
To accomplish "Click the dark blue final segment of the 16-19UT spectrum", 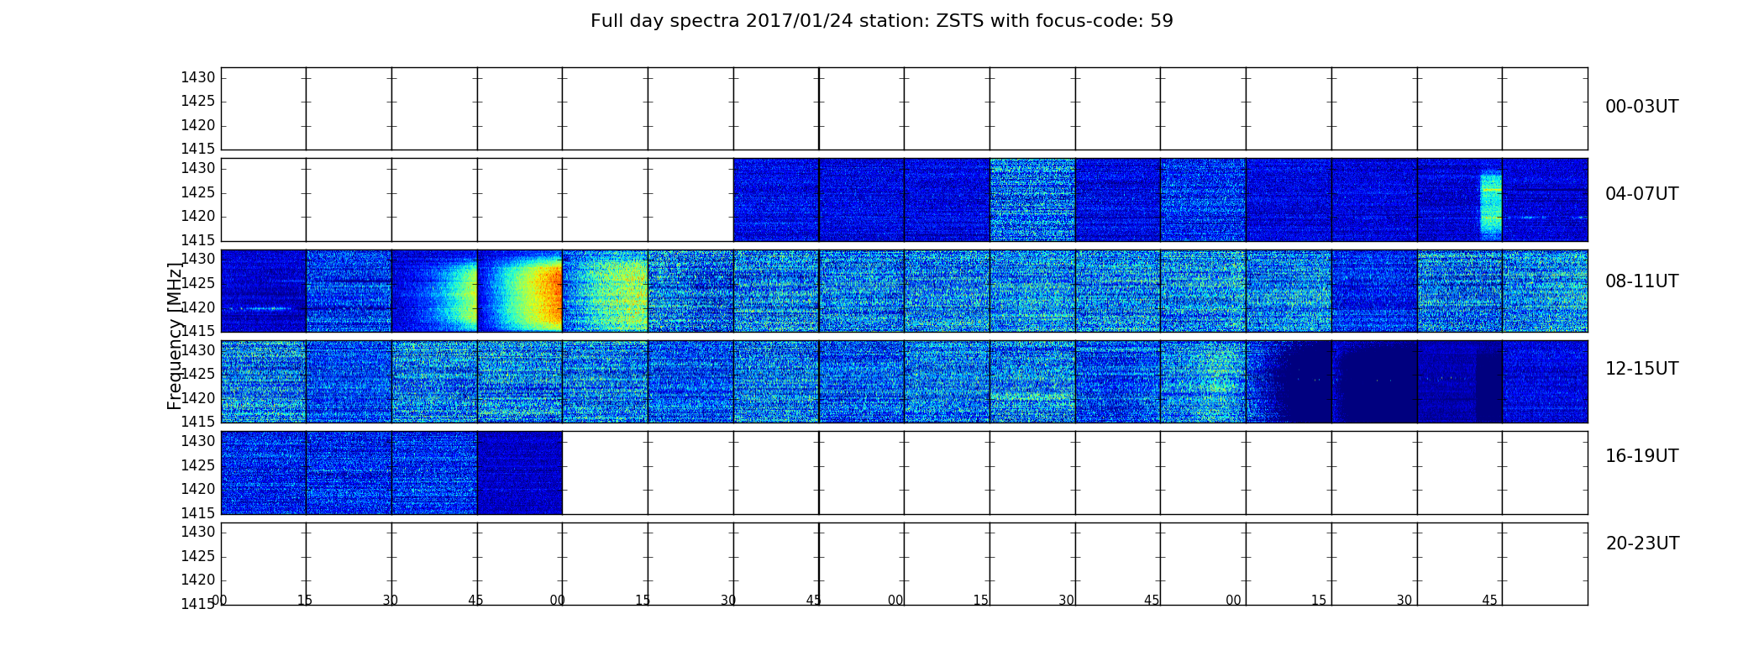I will click(x=520, y=473).
